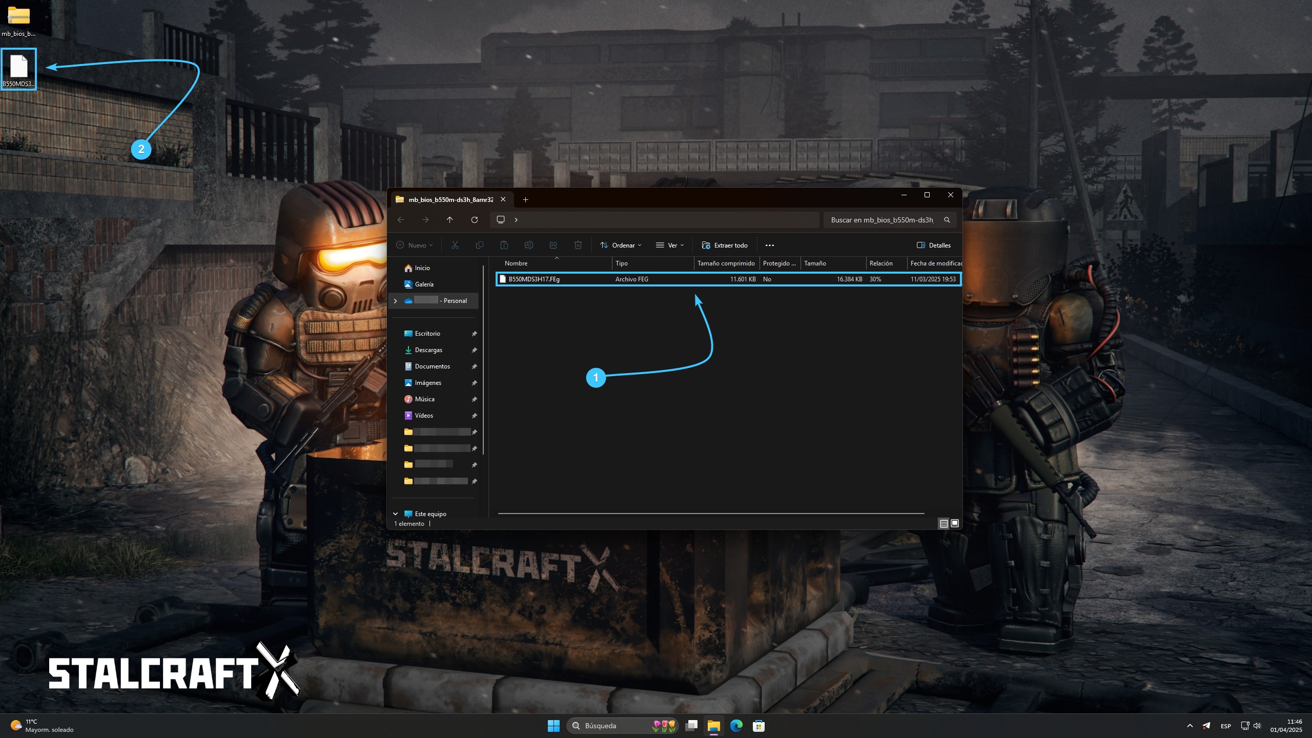Open the Nuevo dropdown menu
The width and height of the screenshot is (1312, 738).
(x=415, y=245)
